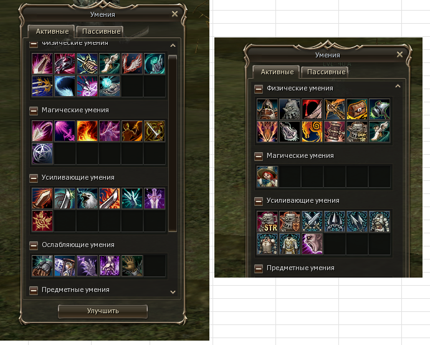Click the left skill list scrollbar thumb
Screen dimensions: 430x345
[x=173, y=143]
